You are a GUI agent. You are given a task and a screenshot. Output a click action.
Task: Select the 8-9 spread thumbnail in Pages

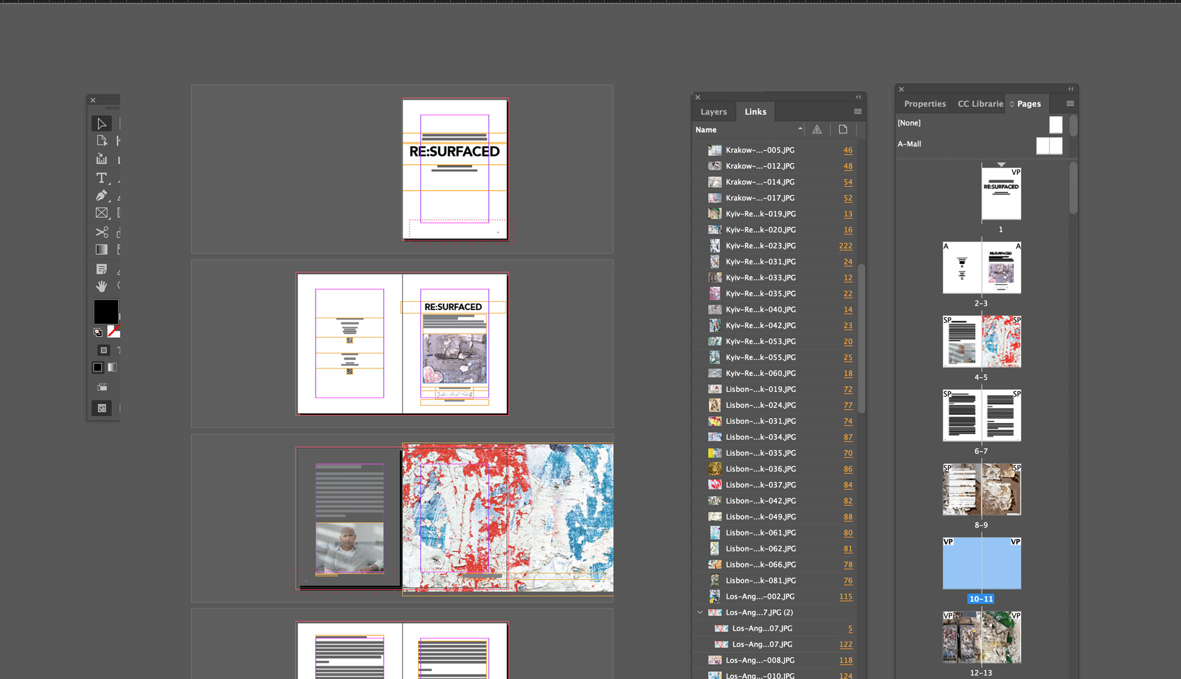click(981, 489)
